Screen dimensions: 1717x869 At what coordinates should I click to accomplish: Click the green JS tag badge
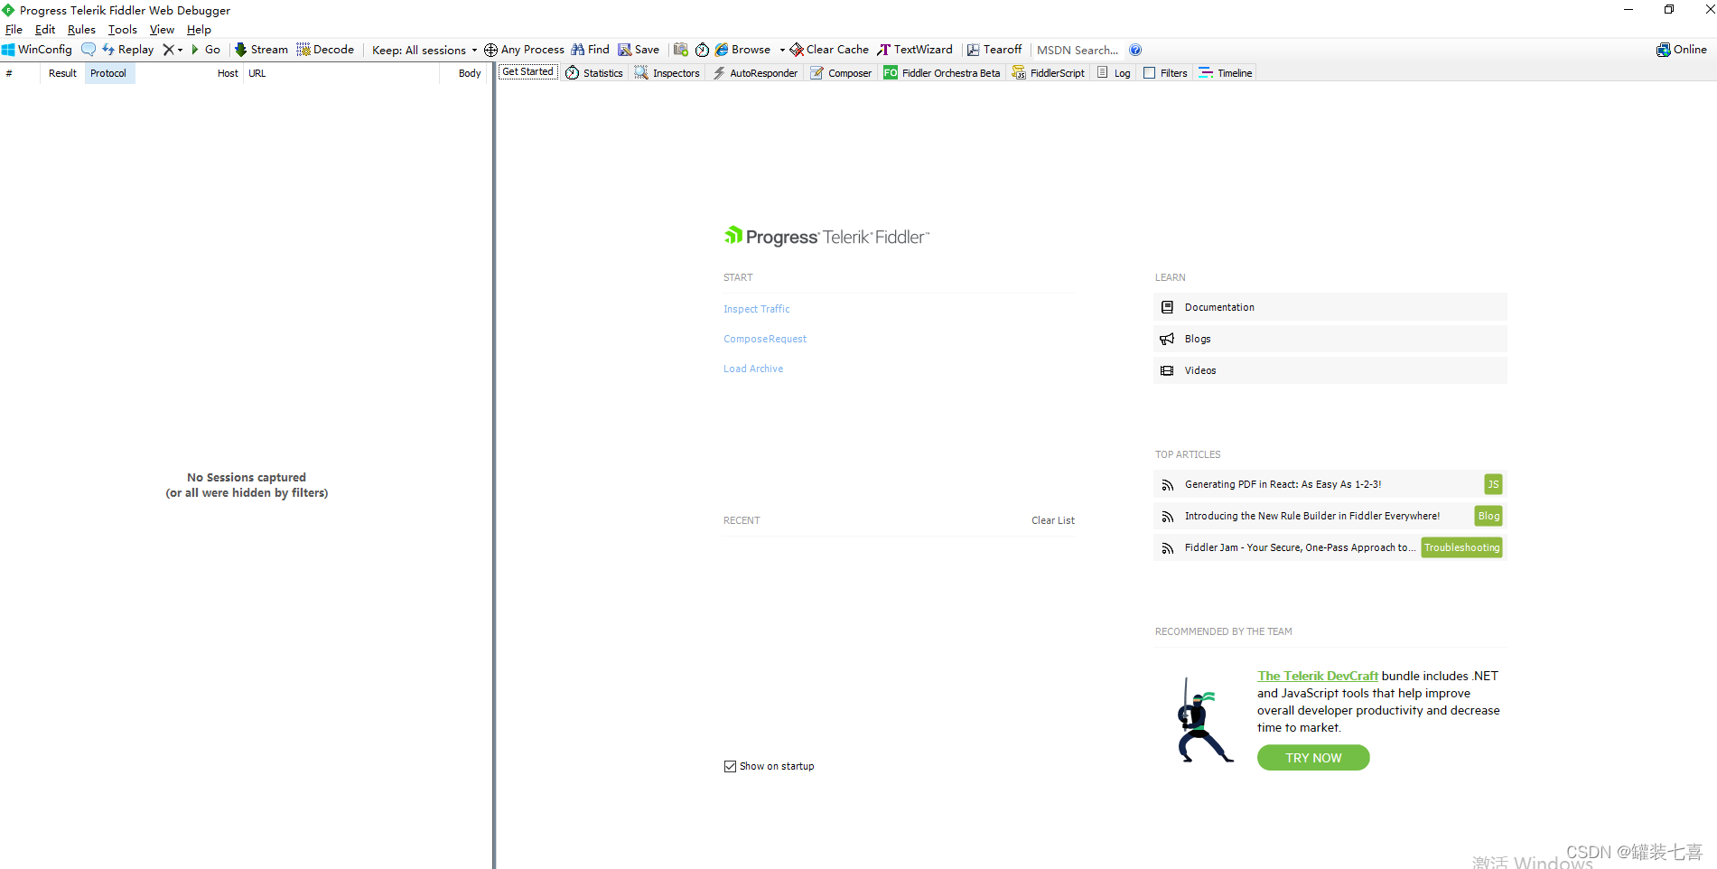pyautogui.click(x=1493, y=484)
